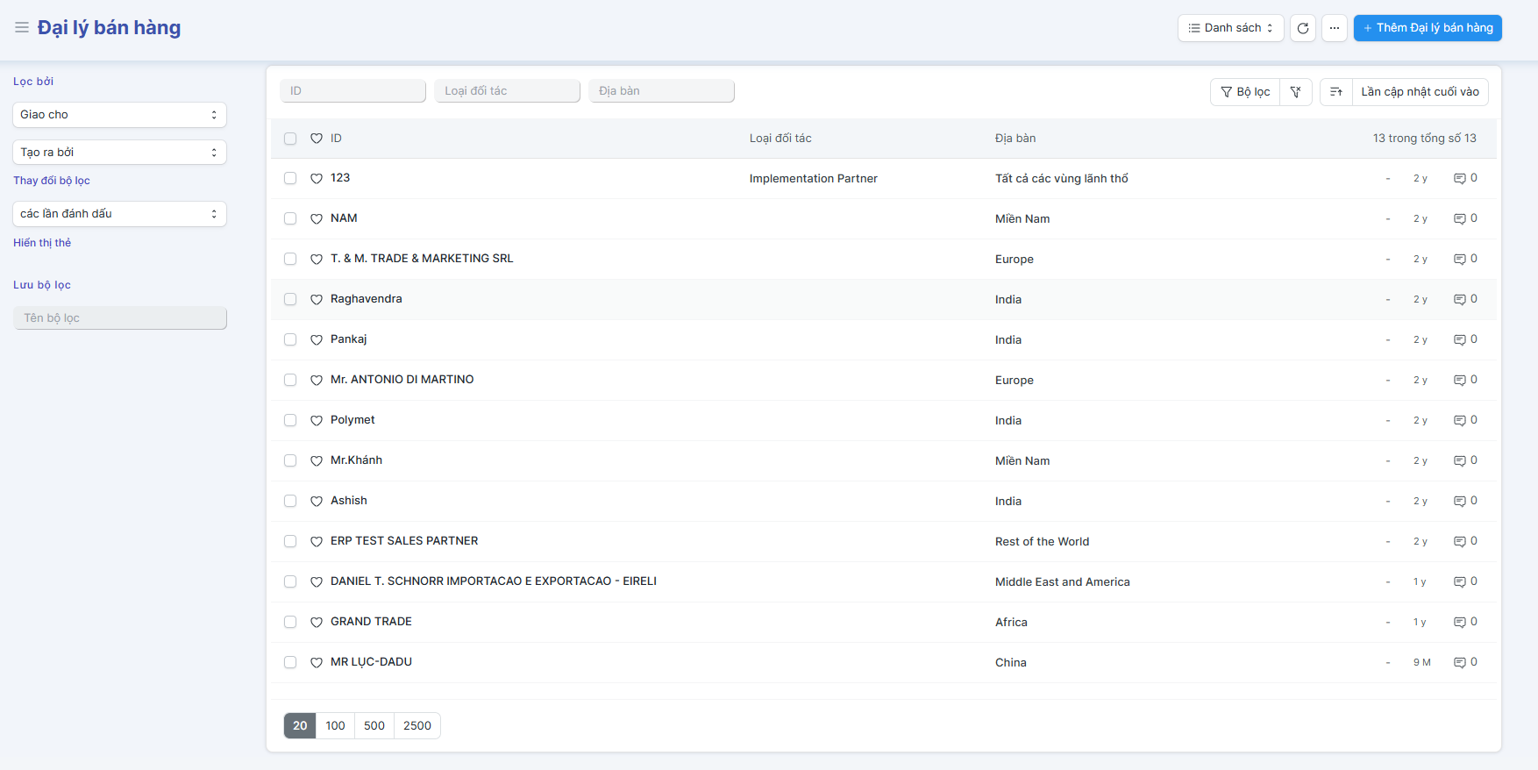Open comments icon for row 123

1459,179
